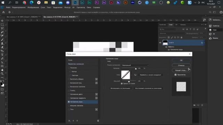Image resolution: width=223 pixels, height=125 pixels.
Task: Open the layer blend mode dropdown in Layers panel
Action: (x=172, y=33)
